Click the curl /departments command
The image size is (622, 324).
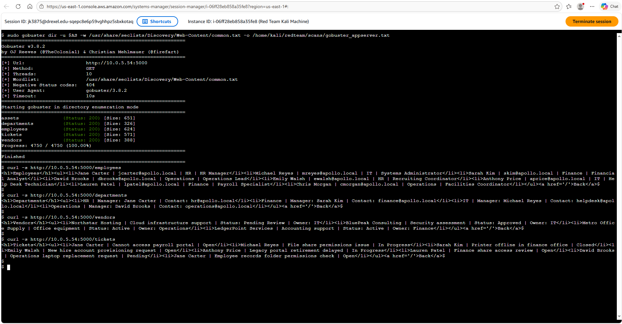pyautogui.click(x=64, y=195)
